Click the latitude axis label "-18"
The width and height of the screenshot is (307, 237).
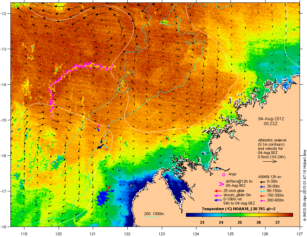pyautogui.click(x=4, y=227)
